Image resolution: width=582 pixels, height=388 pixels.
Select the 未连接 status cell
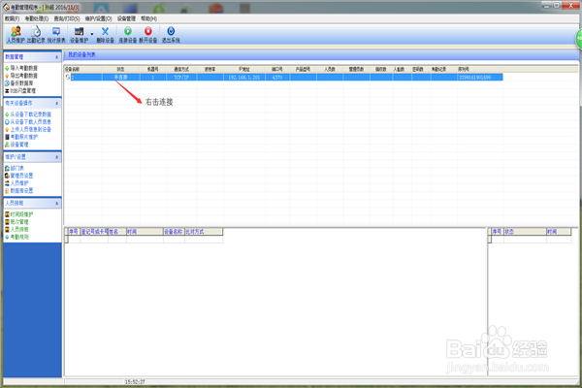120,78
